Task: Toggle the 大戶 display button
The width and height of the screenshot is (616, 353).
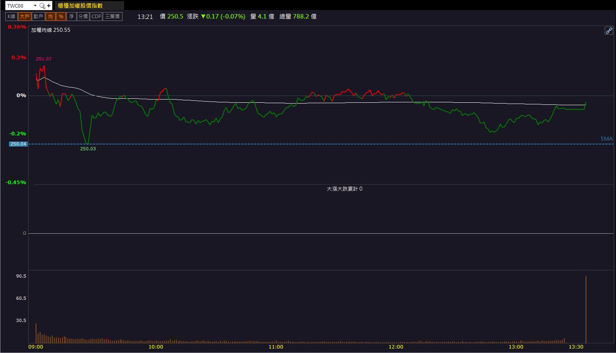Action: (x=25, y=17)
